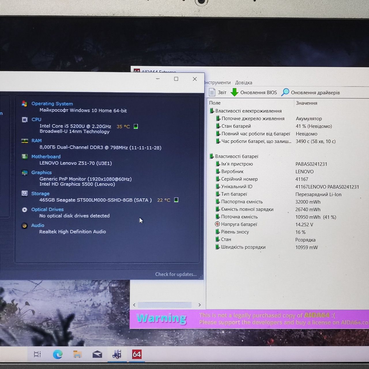
Task: Click the CPU chip icon in Speccy
Action: coord(25,120)
